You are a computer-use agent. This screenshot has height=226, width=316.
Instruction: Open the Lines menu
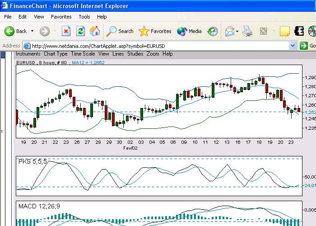coord(118,54)
